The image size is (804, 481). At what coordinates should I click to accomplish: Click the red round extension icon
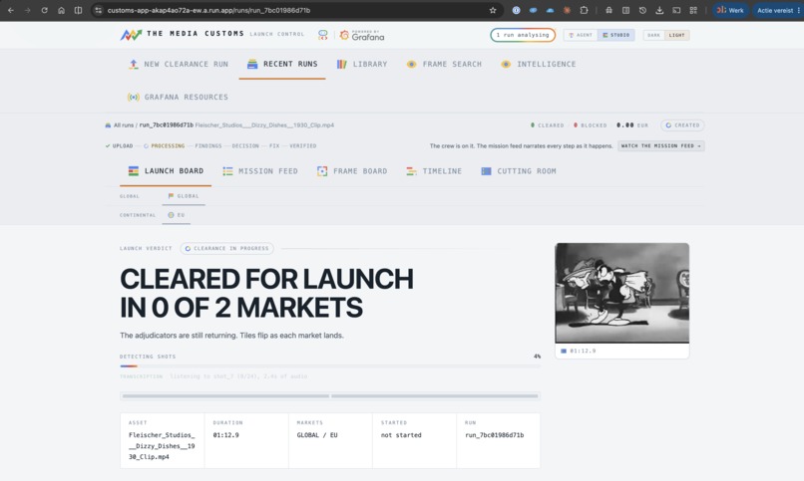(x=567, y=10)
